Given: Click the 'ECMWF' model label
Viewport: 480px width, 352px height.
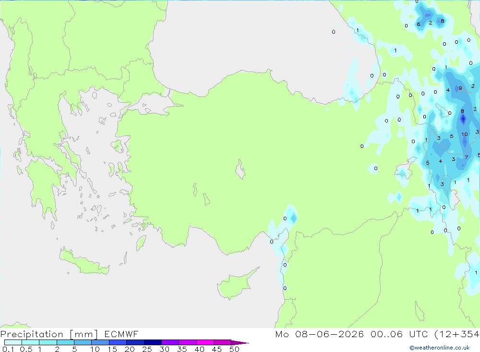Looking at the screenshot, I should coord(121,334).
